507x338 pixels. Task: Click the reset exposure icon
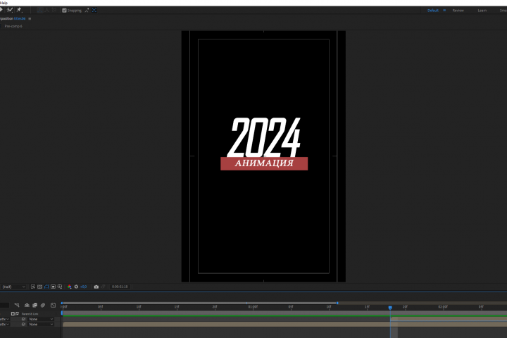[x=76, y=287]
